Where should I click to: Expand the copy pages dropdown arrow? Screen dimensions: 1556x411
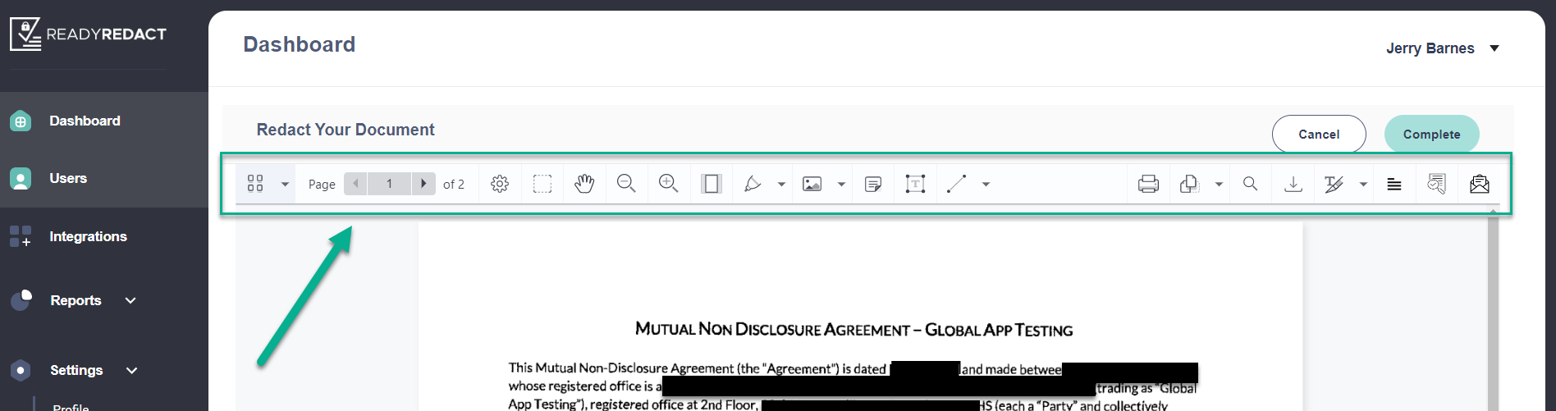1219,184
